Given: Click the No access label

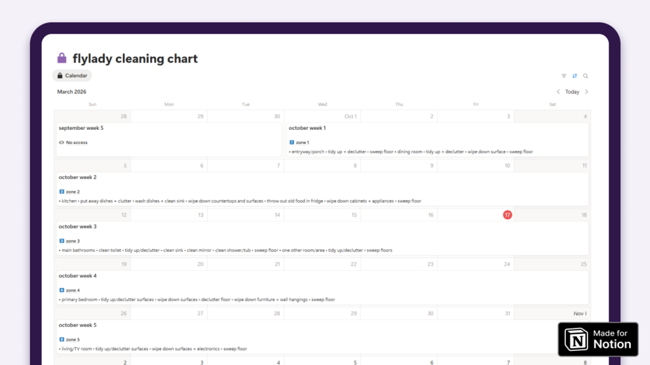Looking at the screenshot, I should [77, 142].
